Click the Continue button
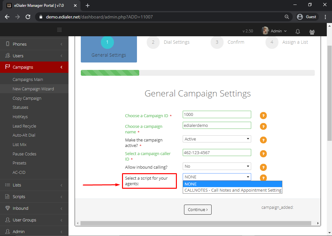 (x=198, y=209)
